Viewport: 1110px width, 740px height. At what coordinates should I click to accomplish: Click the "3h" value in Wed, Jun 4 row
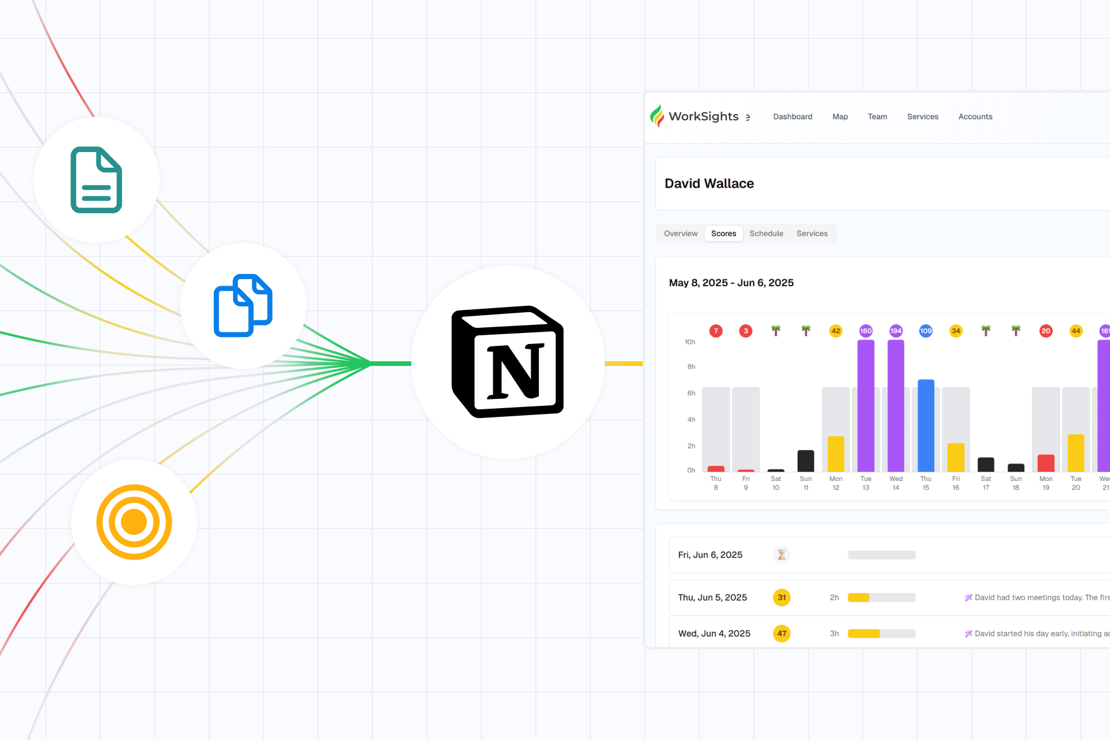pyautogui.click(x=834, y=634)
